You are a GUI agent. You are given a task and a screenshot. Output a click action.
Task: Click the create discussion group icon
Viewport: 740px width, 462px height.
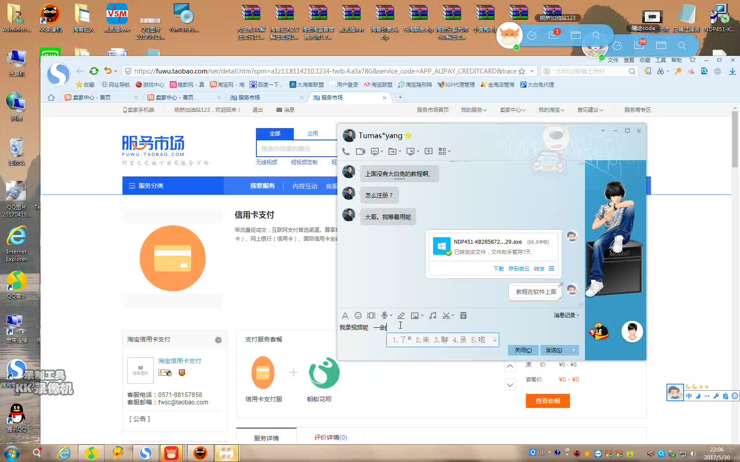(429, 151)
